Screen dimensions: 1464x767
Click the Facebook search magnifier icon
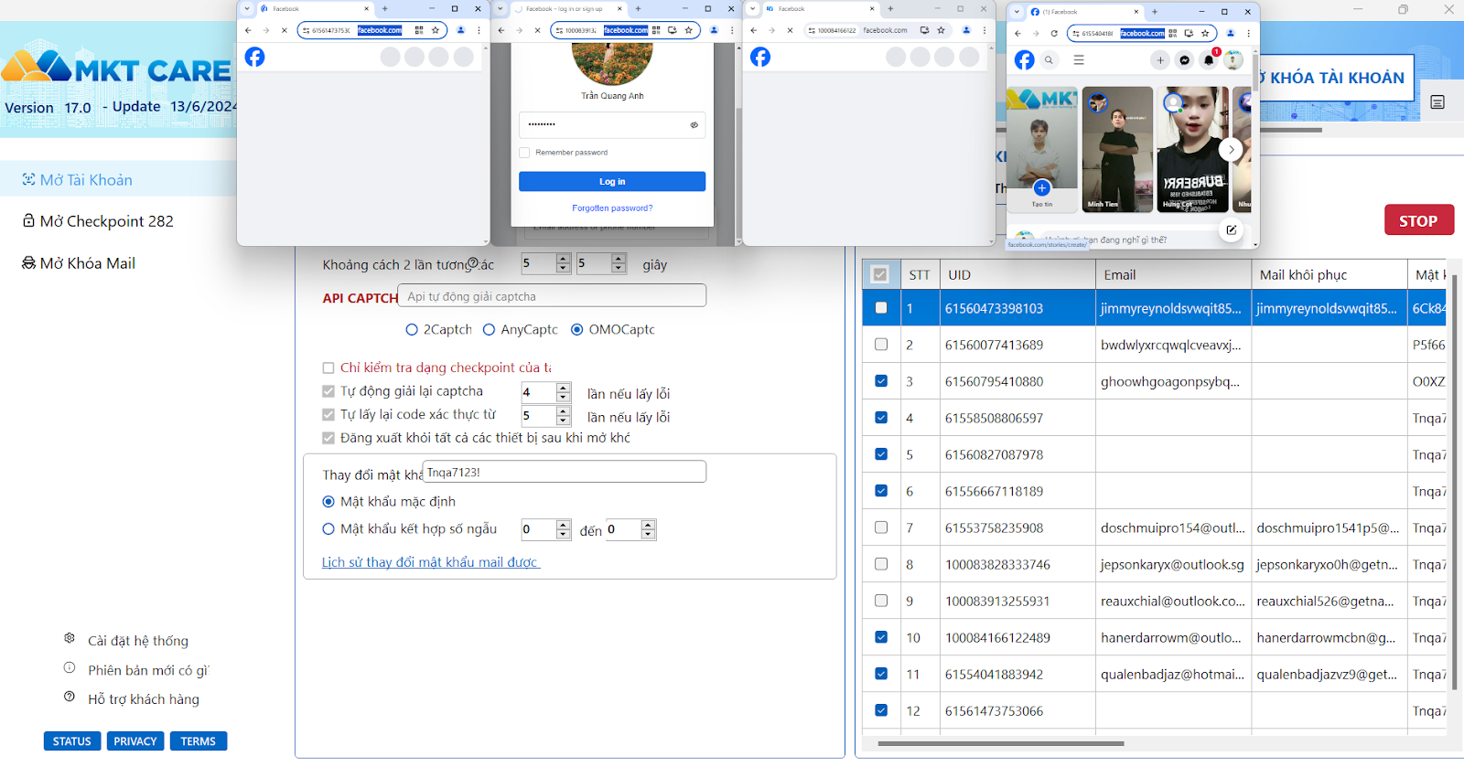click(x=1049, y=60)
